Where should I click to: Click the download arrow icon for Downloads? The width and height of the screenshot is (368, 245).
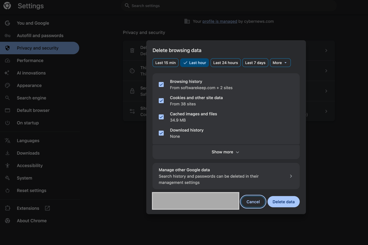coord(8,153)
